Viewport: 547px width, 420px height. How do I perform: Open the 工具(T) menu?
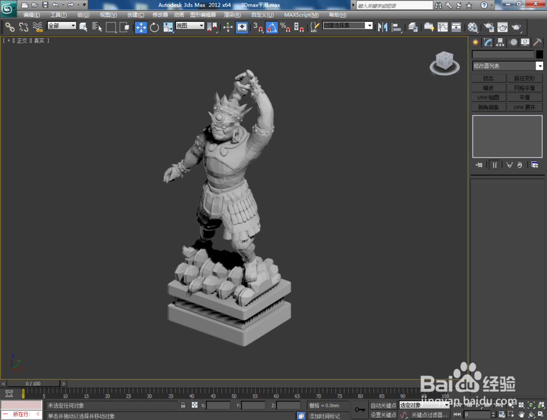tap(59, 15)
